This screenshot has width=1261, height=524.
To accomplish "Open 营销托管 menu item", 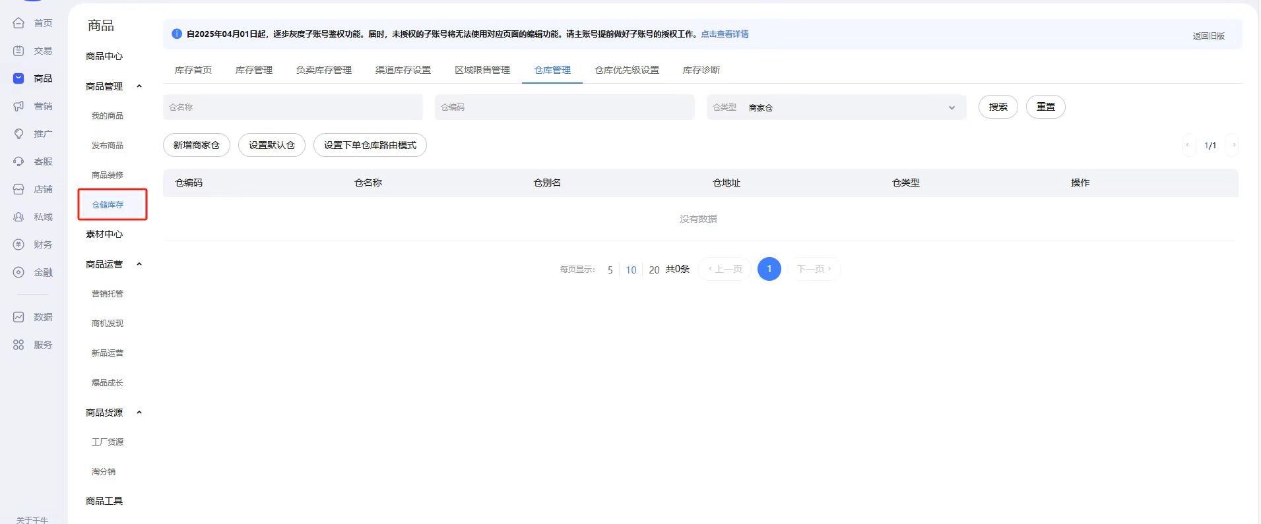I will coord(108,294).
